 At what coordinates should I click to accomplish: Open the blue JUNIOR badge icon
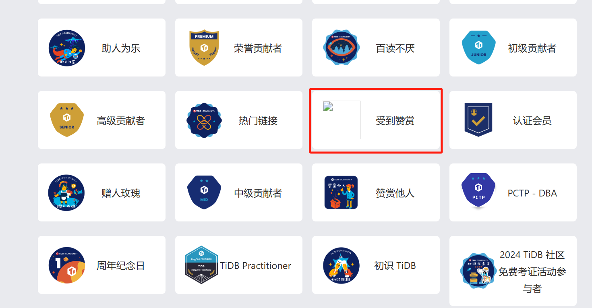tap(478, 48)
